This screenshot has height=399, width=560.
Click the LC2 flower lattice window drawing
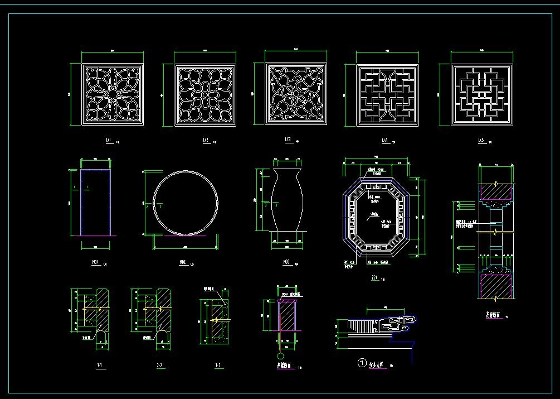click(204, 94)
